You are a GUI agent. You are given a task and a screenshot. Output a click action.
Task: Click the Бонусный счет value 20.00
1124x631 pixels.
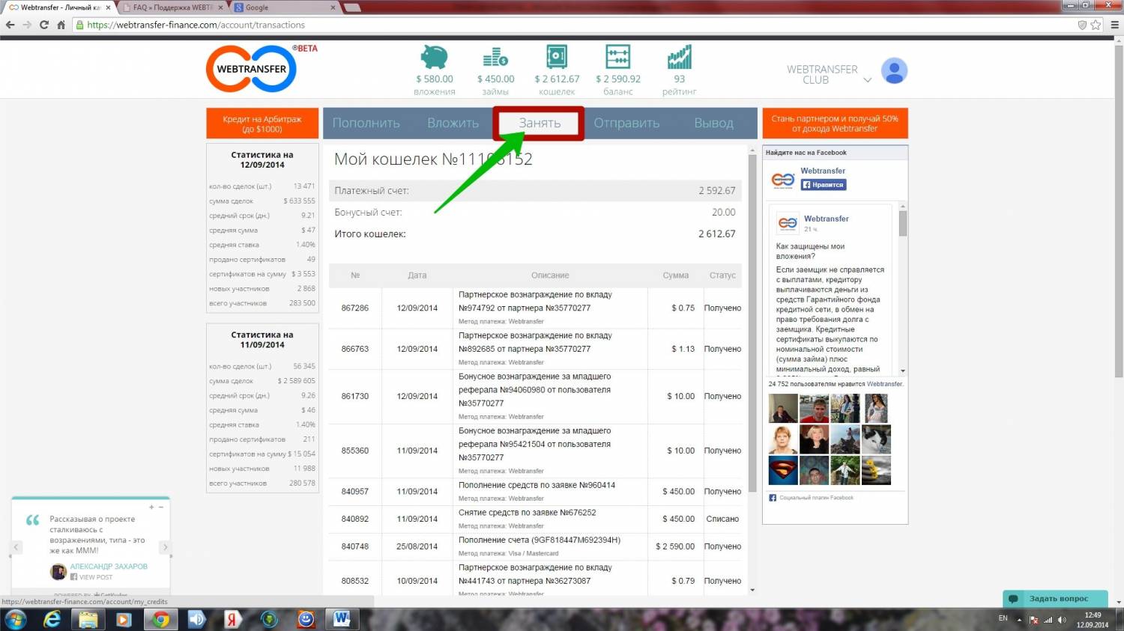(724, 213)
